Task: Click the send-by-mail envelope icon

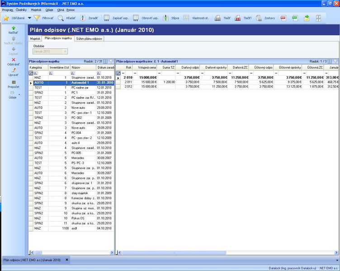Action: (307, 18)
